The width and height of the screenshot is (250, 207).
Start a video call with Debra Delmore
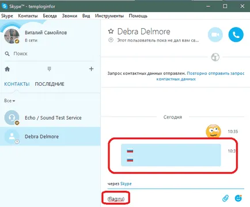pos(215,34)
